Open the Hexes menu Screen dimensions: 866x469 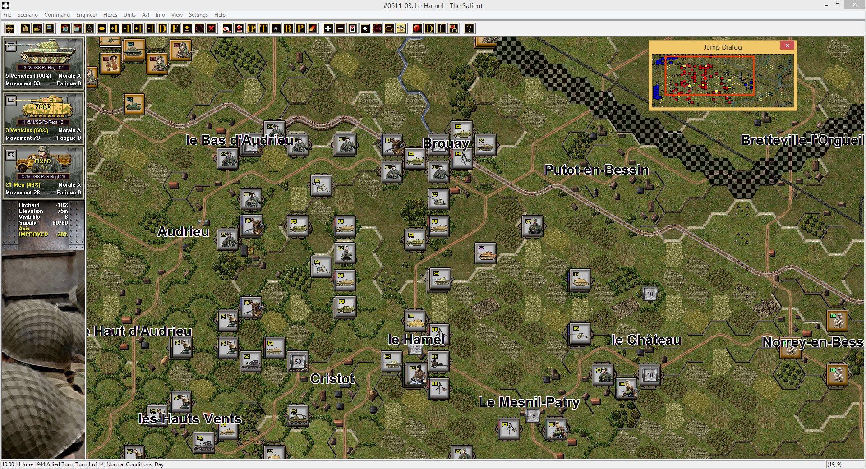[110, 15]
